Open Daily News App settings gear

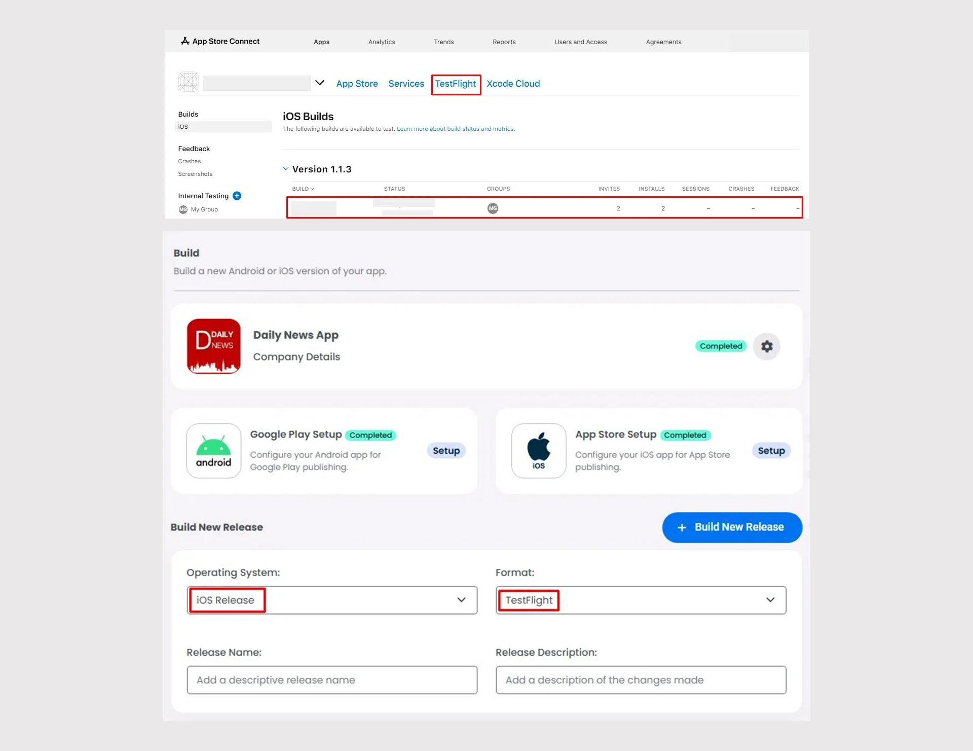tap(767, 346)
